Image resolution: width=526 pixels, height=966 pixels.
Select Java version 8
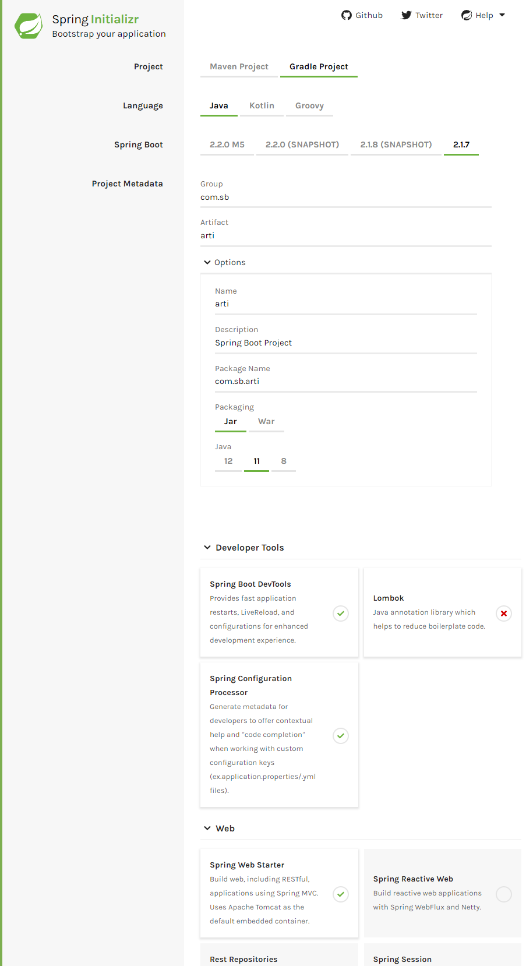pos(284,461)
